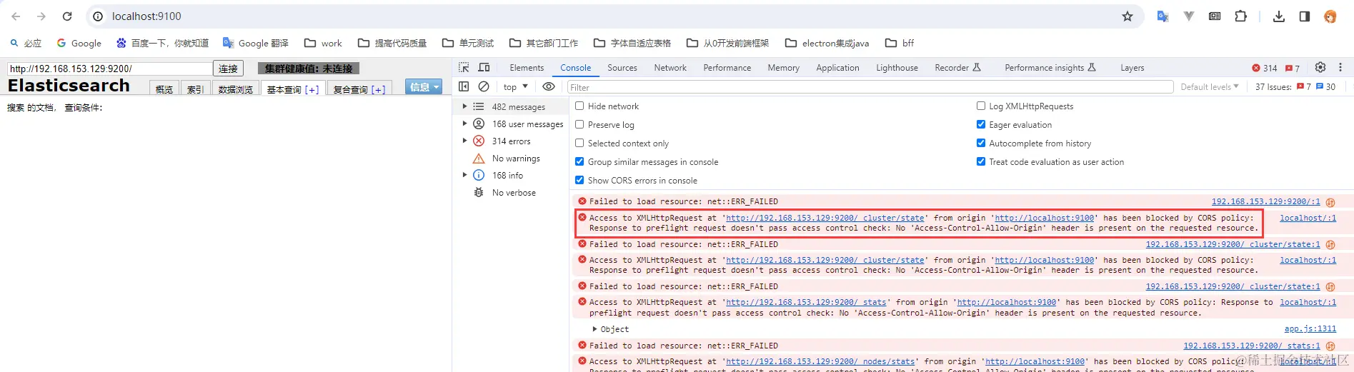Open the 概览 overview tab

(x=164, y=89)
